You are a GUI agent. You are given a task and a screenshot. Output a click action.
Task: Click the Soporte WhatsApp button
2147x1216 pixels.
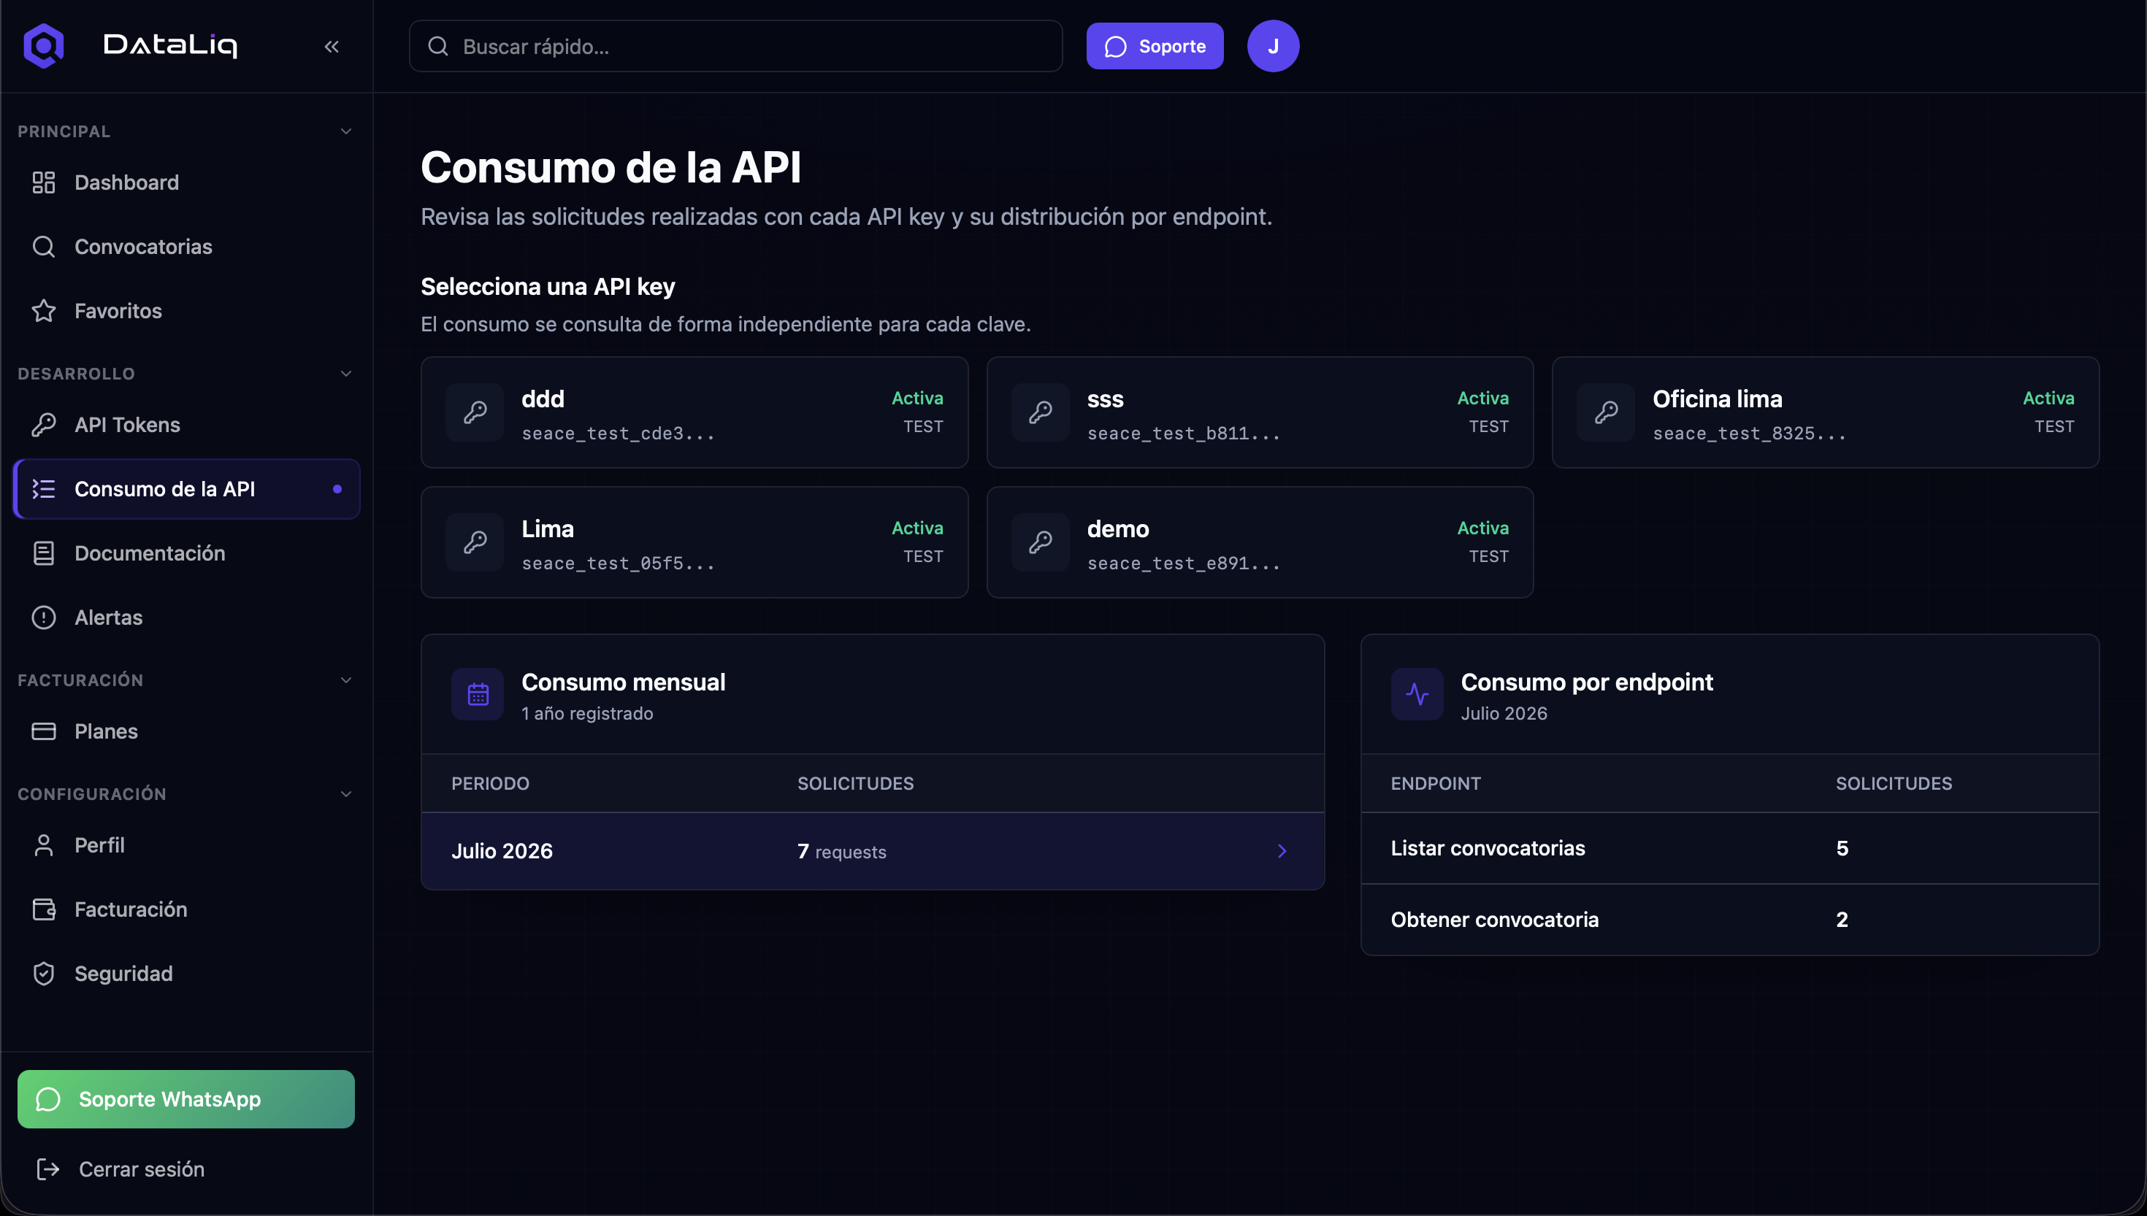point(185,1099)
